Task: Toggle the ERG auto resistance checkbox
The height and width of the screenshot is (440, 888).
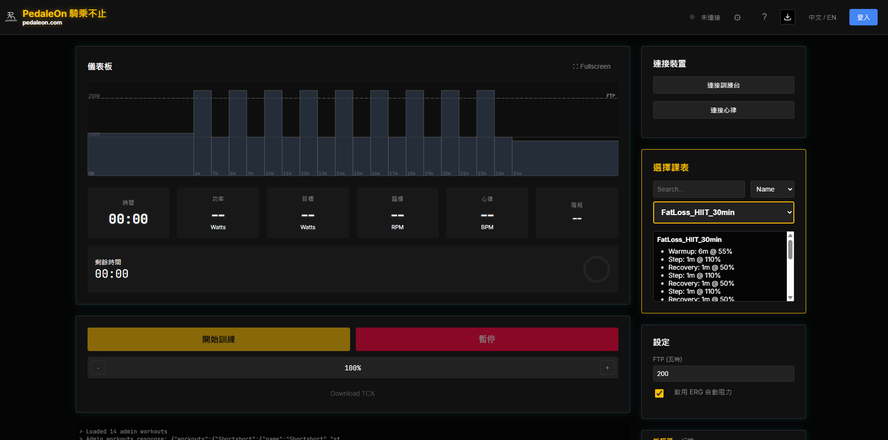Action: pyautogui.click(x=659, y=393)
